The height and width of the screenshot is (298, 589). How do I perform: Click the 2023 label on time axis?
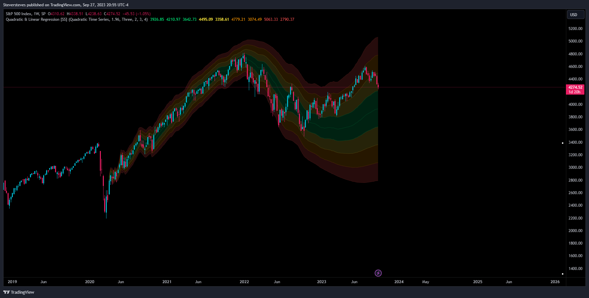pos(322,282)
